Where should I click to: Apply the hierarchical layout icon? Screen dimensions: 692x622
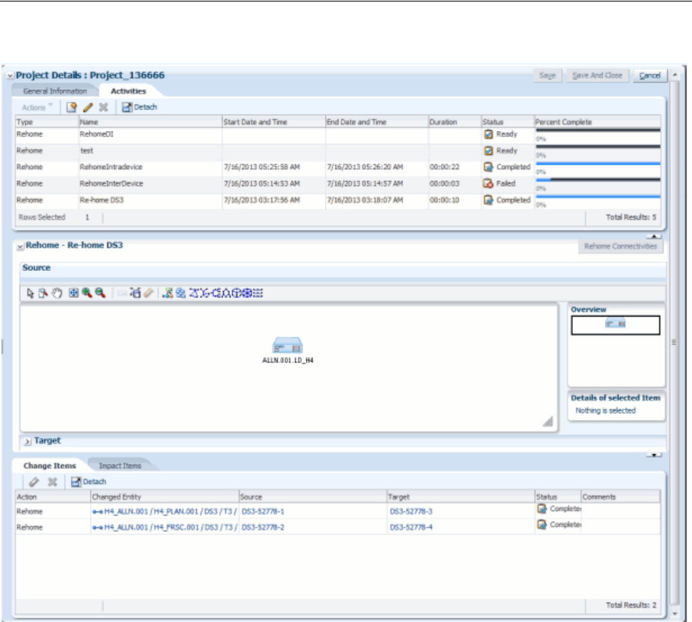[167, 293]
